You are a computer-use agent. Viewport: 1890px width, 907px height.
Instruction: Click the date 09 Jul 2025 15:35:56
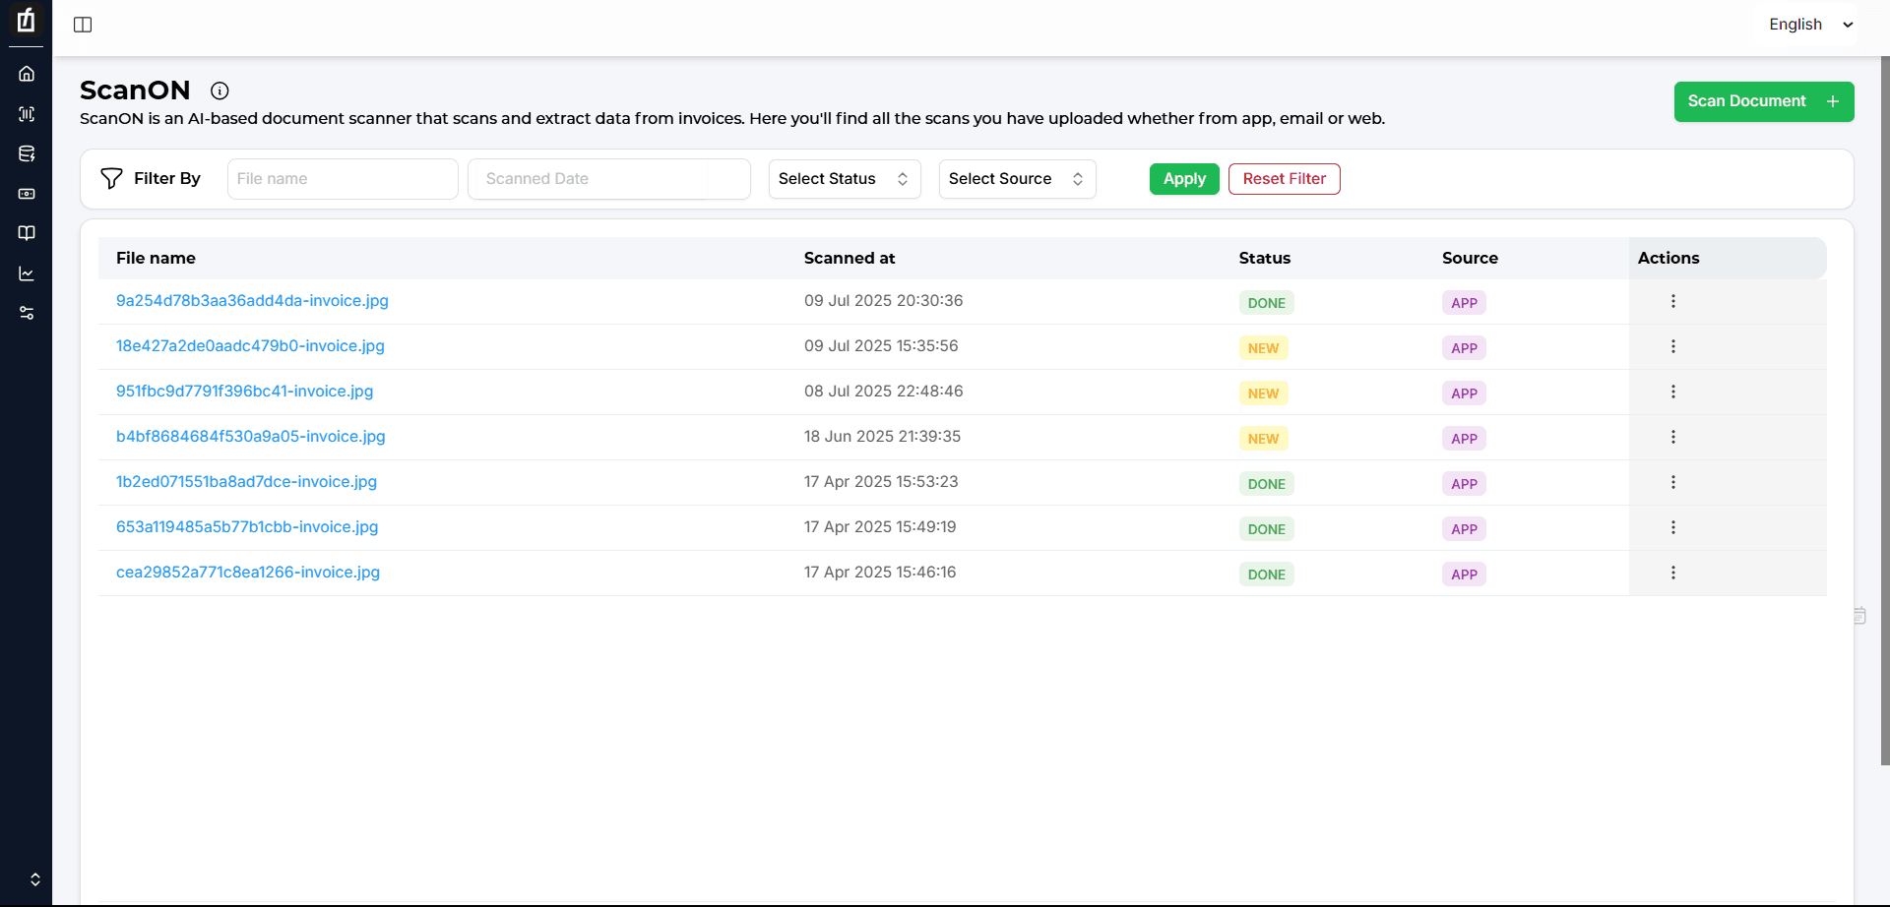click(881, 346)
